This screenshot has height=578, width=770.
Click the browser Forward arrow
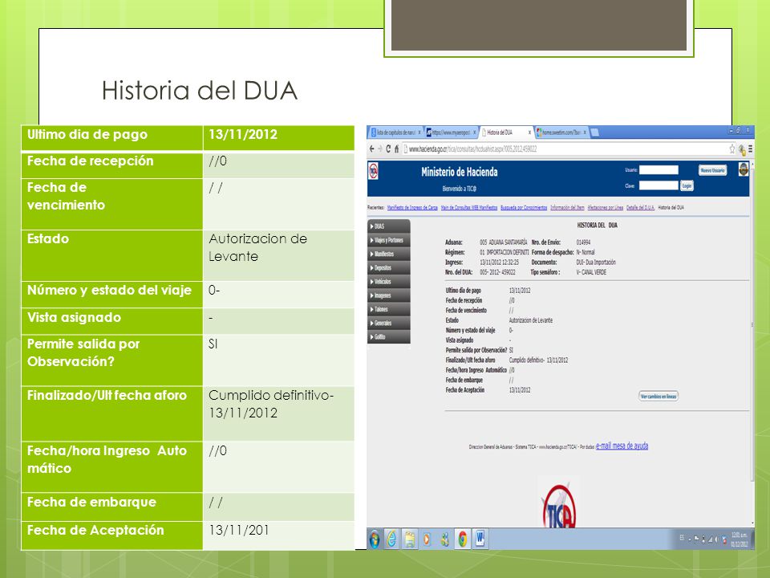coord(379,149)
